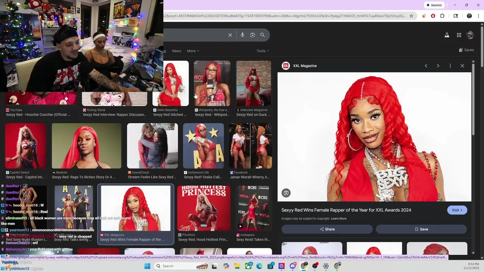Open Discord from taskbar
Screen dimensions: 484x272
[293, 266]
